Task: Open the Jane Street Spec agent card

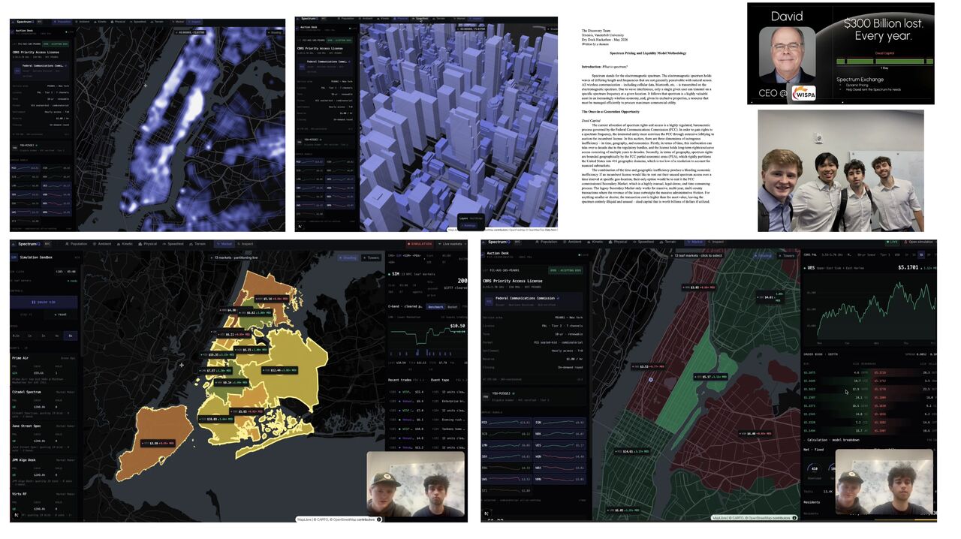Action: (44, 438)
